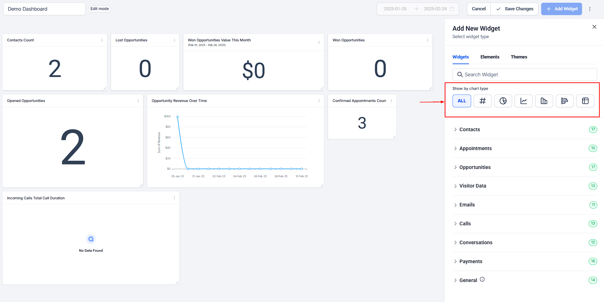Image resolution: width=604 pixels, height=302 pixels.
Task: Open the dashboard more options menu
Action: [x=590, y=9]
